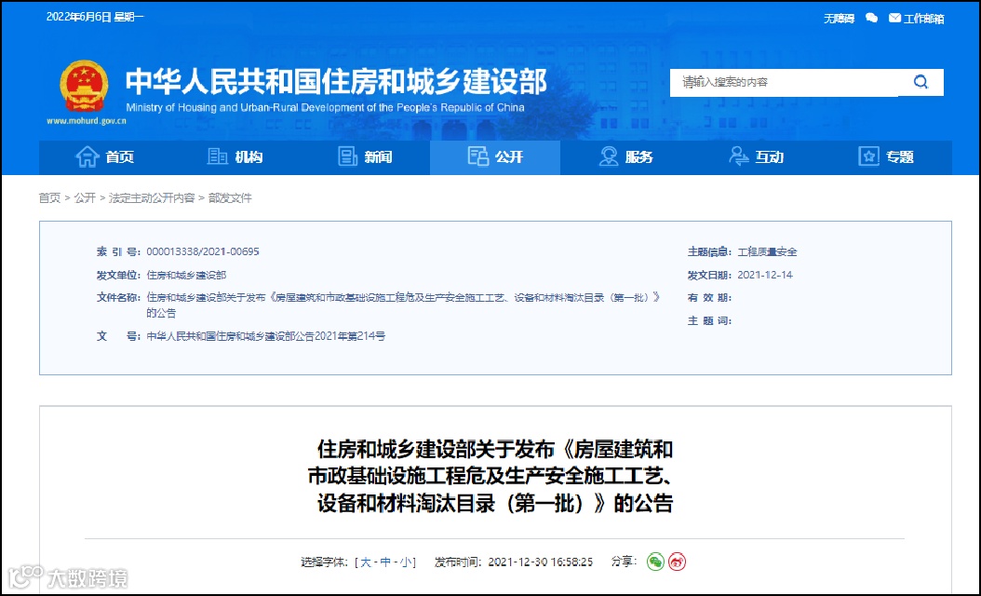Select index number 000013338/2021-00695
981x596 pixels.
coord(203,251)
